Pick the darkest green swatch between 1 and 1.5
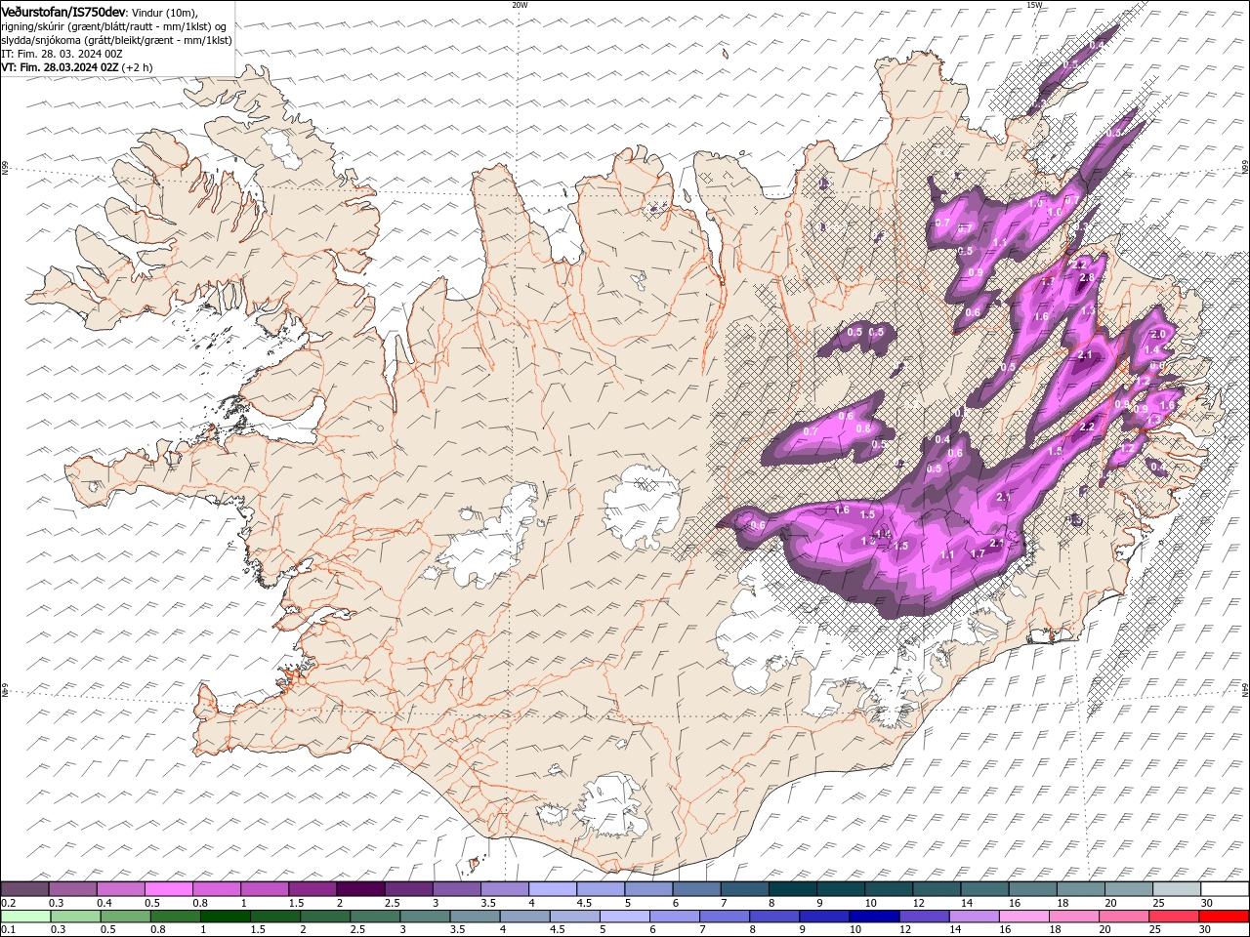The height and width of the screenshot is (937, 1250). pyautogui.click(x=226, y=917)
